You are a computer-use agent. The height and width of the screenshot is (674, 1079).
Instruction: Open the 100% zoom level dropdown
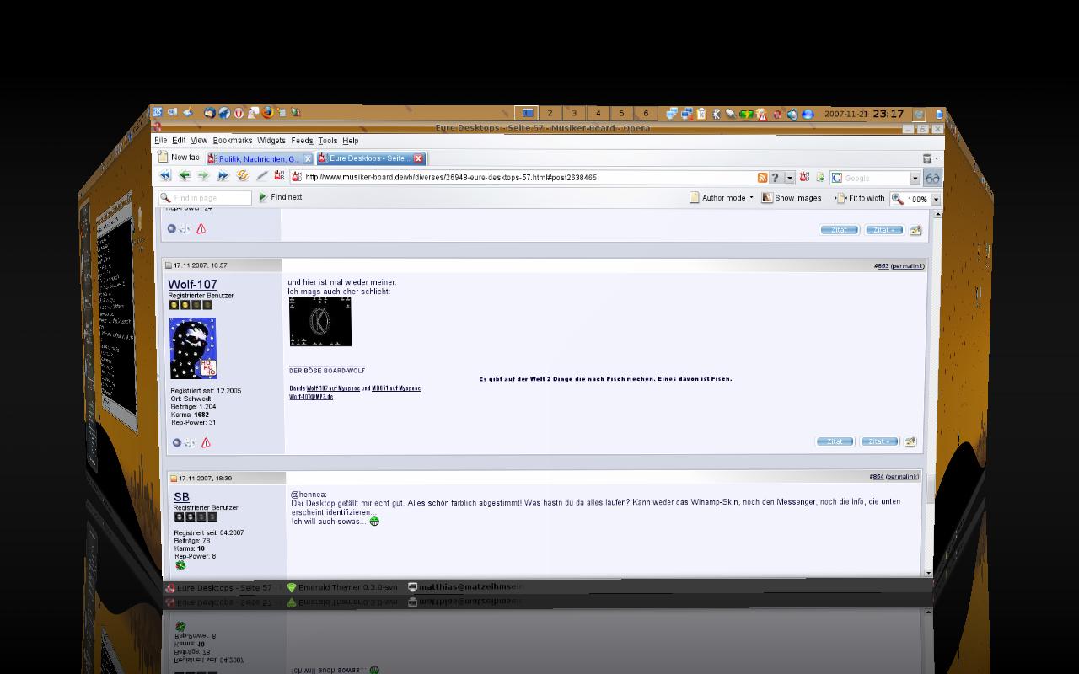936,200
